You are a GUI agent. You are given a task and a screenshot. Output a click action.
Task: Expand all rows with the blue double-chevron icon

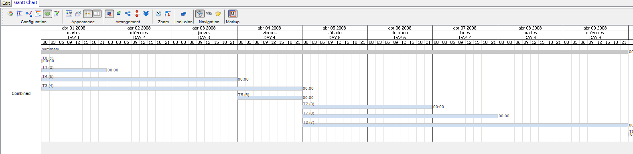pos(146,14)
